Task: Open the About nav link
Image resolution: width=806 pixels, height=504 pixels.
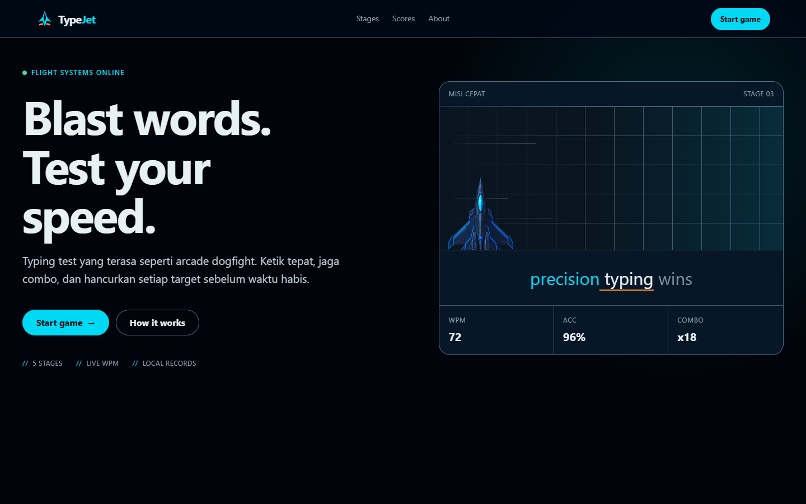Action: tap(439, 18)
